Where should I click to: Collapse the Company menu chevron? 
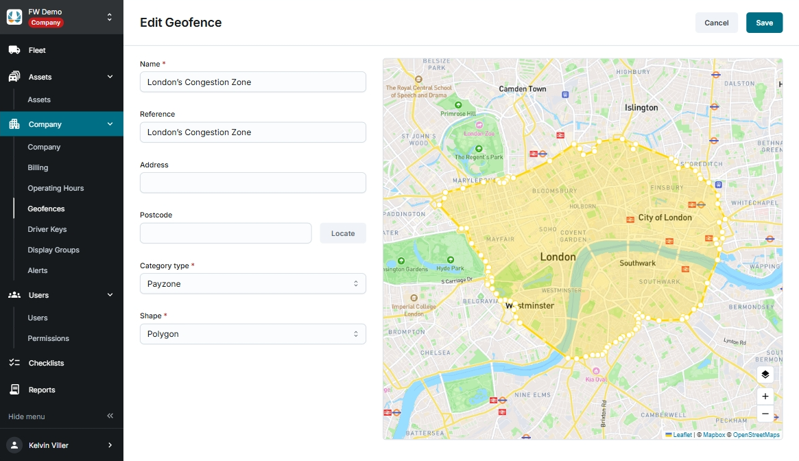click(x=110, y=124)
